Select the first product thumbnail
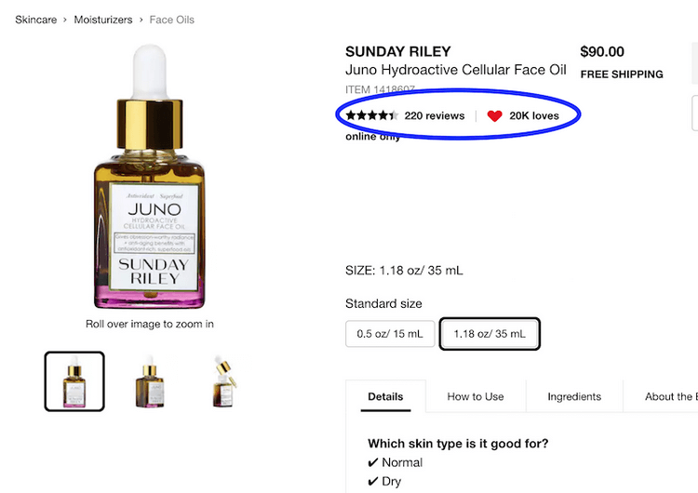The width and height of the screenshot is (698, 493). pos(74,380)
